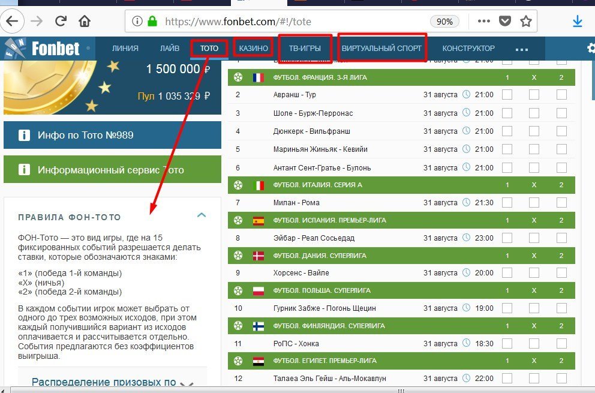Switch to the Казино tab
The width and height of the screenshot is (595, 393).
pos(253,48)
